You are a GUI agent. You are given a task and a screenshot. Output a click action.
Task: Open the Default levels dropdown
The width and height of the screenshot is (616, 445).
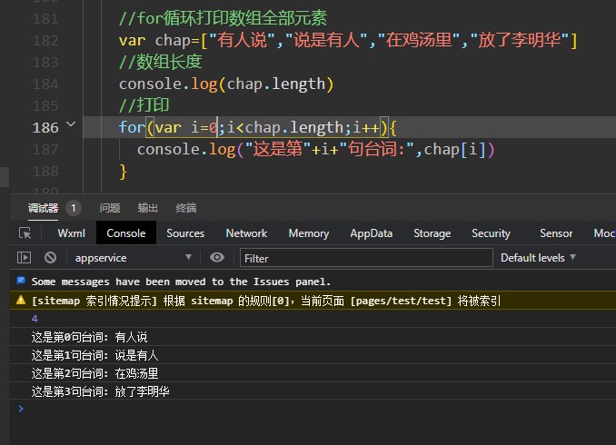pyautogui.click(x=538, y=258)
